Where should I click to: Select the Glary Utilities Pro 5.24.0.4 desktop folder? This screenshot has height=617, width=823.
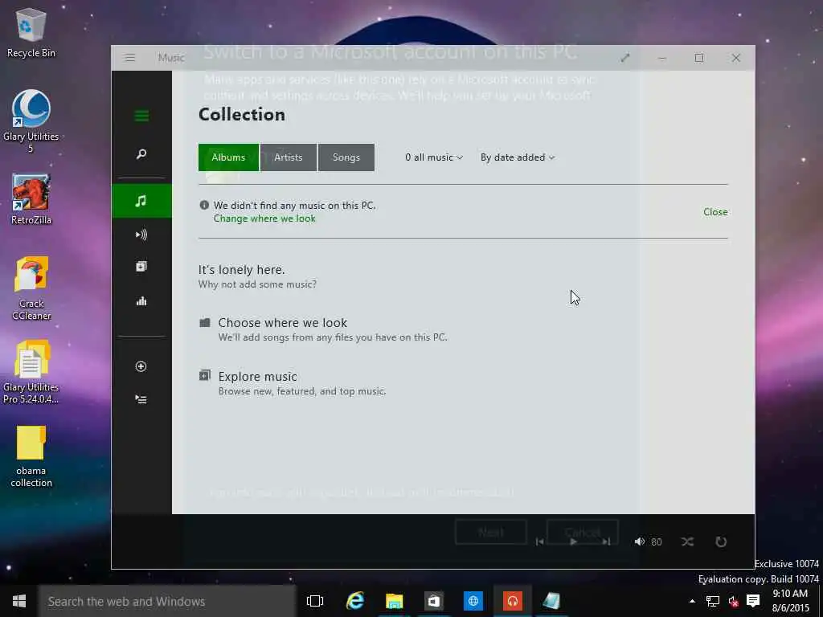click(31, 372)
